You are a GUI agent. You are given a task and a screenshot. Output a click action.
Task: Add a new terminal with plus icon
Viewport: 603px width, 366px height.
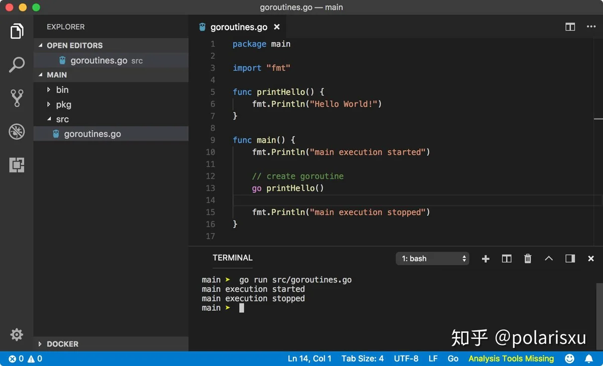pyautogui.click(x=485, y=259)
